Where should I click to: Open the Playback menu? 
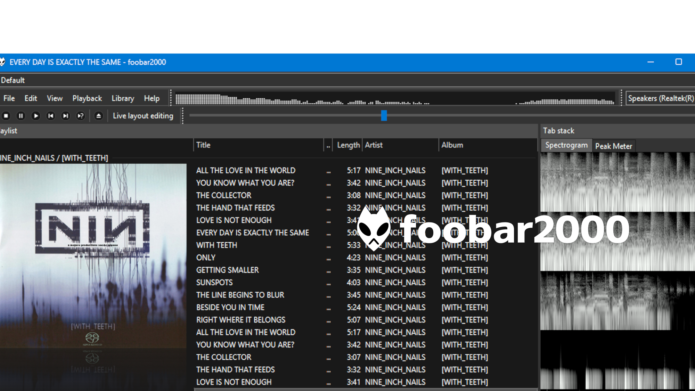pyautogui.click(x=87, y=98)
